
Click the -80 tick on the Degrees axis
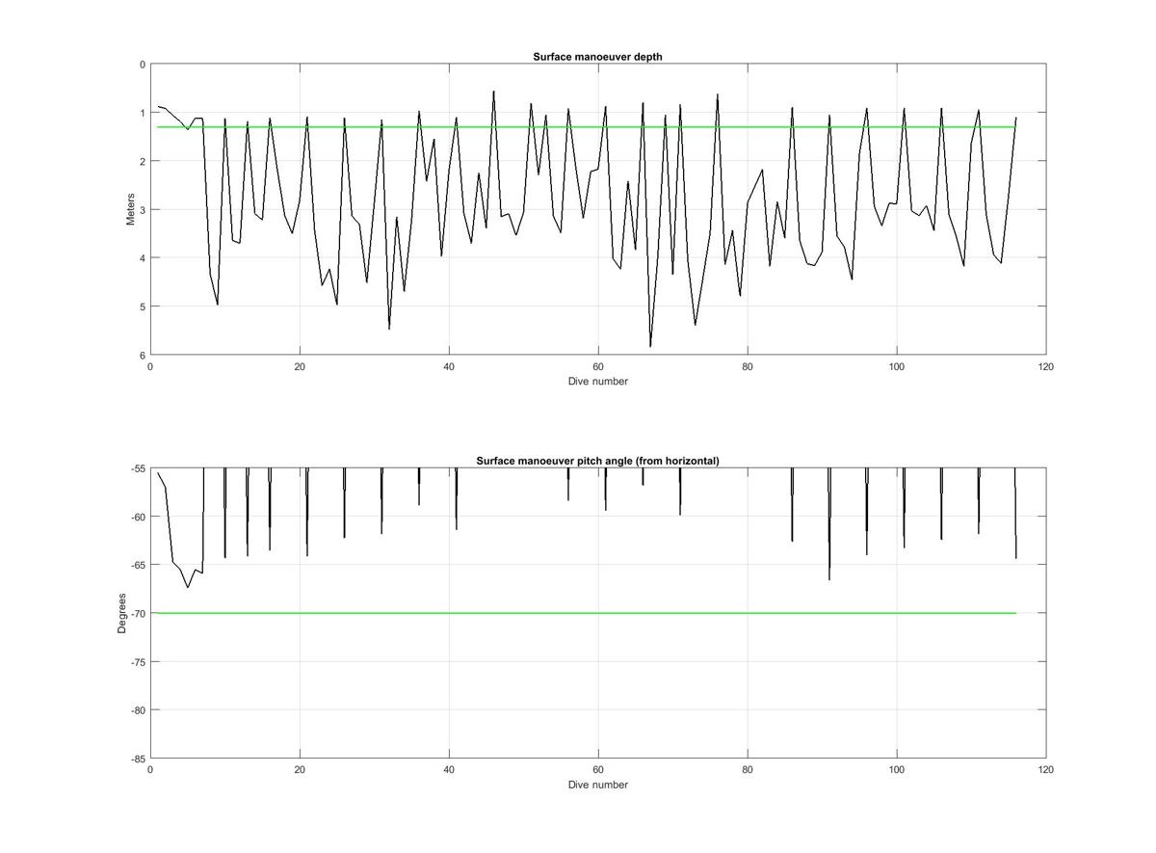click(138, 710)
